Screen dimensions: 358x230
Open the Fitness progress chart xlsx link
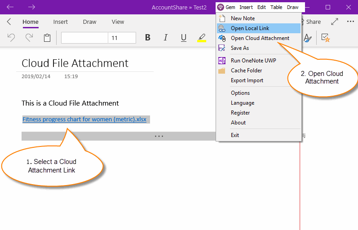84,119
